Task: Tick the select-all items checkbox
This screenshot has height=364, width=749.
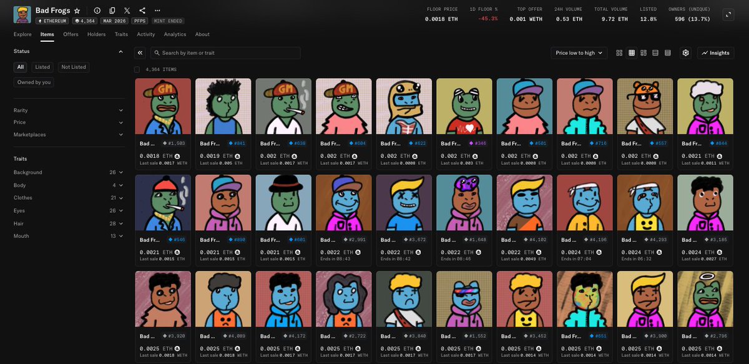Action: coord(137,69)
